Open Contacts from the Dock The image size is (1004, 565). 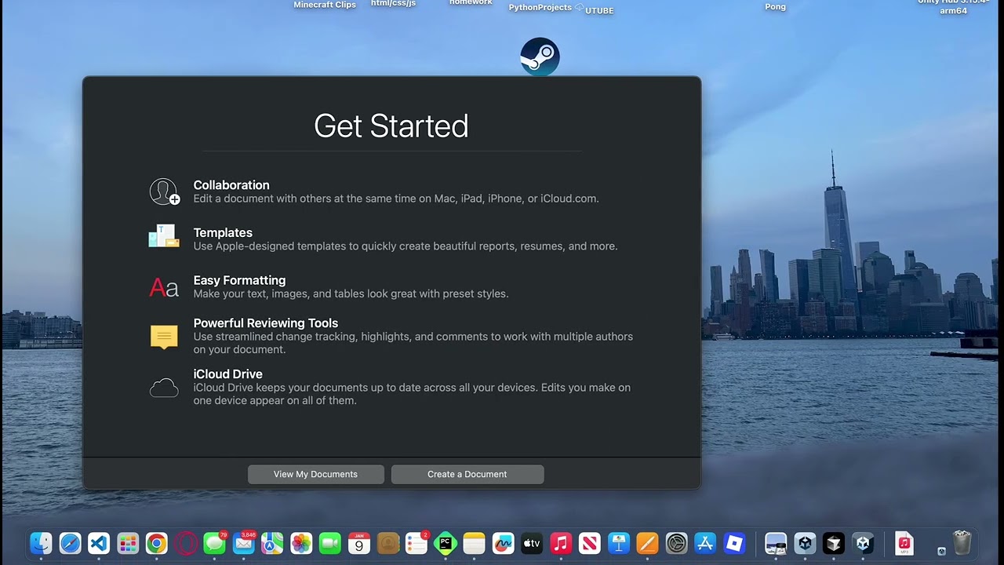point(387,543)
